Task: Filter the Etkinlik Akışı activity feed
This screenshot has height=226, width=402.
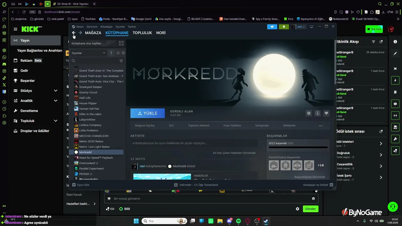Action: coord(373,42)
